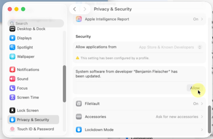Select Spotlight in the sidebar

pyautogui.click(x=33, y=47)
